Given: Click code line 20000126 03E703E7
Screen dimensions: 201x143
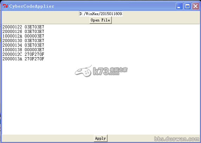Looking at the screenshot, I should (x=23, y=32).
